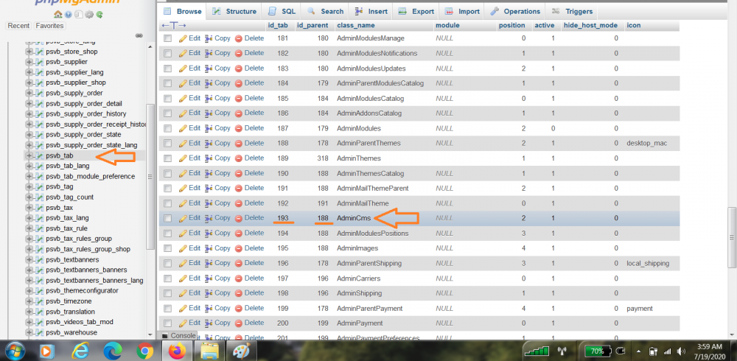The width and height of the screenshot is (737, 361).
Task: Sort by the id_tab column header
Action: pyautogui.click(x=277, y=25)
